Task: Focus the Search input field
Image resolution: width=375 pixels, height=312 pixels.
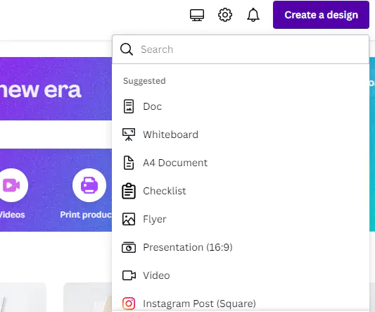Action: tap(241, 49)
